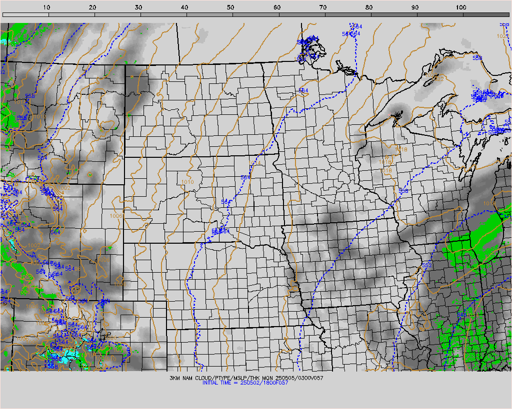Click the 70 label on the cloud scale
The height and width of the screenshot is (409, 512).
(323, 7)
